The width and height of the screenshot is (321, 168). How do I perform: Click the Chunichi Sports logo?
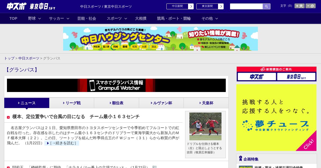[x=17, y=6]
